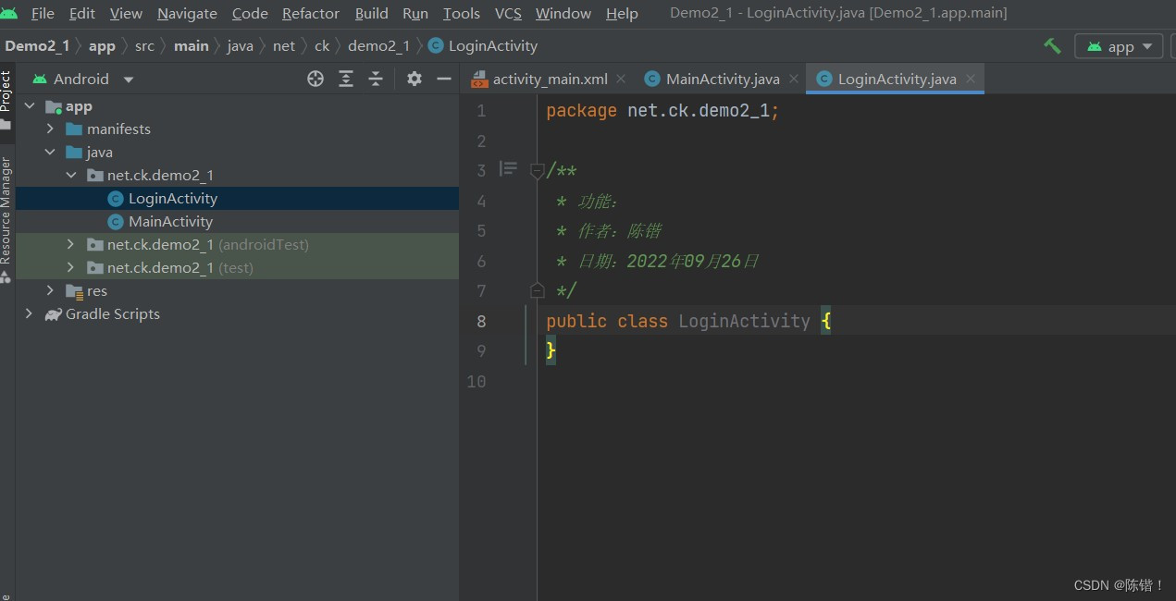Click the Collapse All icon in Project panel
This screenshot has width=1176, height=601.
click(376, 79)
